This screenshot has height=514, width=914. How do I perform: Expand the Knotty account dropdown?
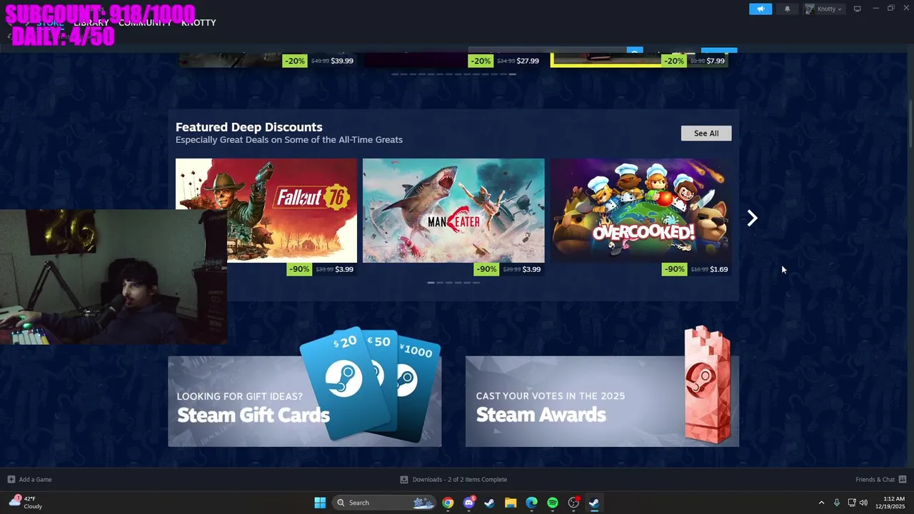[823, 9]
